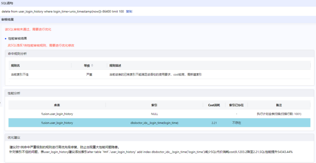Click the 规则名 column header
The height and width of the screenshot is (163, 316).
pos(15,66)
